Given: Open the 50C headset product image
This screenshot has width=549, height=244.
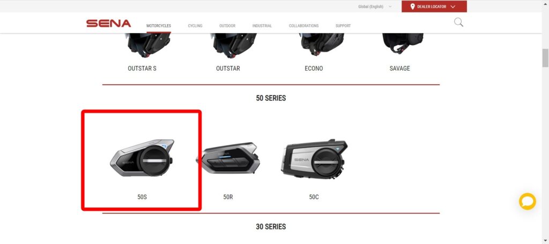Looking at the screenshot, I should (x=314, y=160).
